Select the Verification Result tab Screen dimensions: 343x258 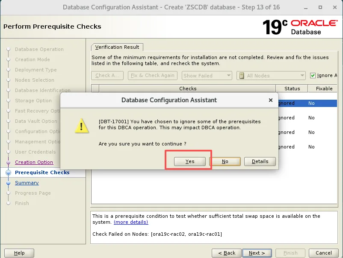pos(117,47)
